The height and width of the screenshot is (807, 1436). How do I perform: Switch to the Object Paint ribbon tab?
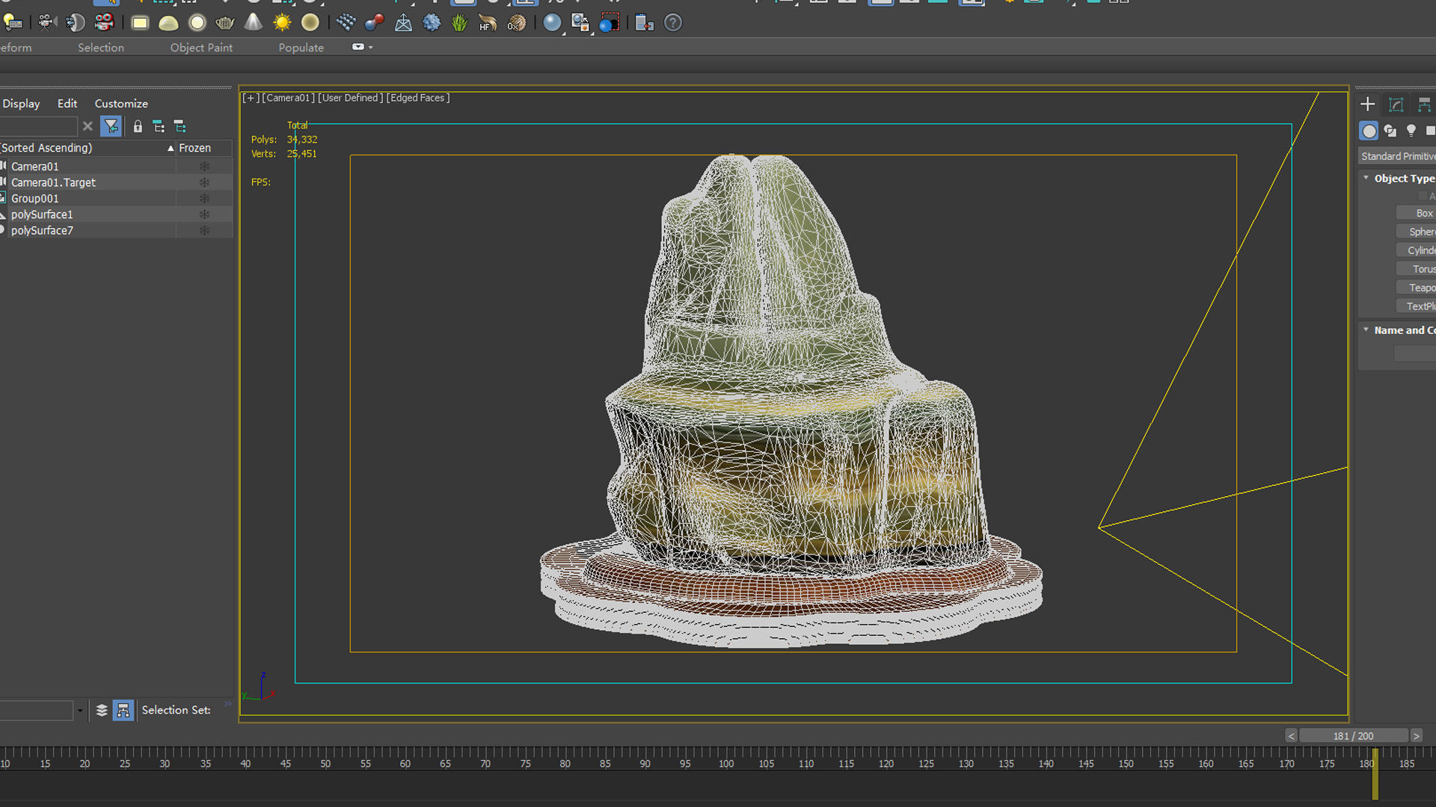tap(201, 47)
